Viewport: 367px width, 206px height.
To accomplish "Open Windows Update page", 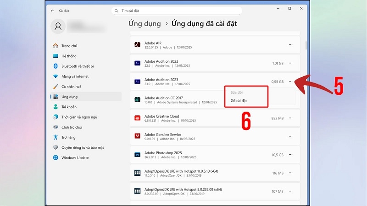I will (86, 157).
